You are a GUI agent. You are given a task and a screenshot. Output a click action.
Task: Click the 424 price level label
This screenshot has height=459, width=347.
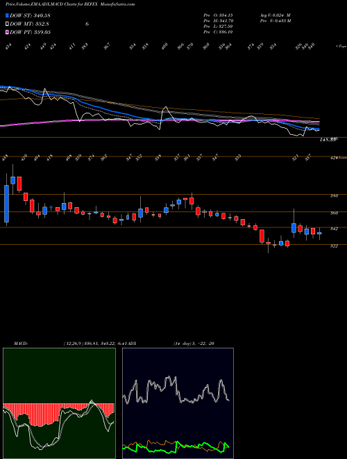click(x=334, y=158)
